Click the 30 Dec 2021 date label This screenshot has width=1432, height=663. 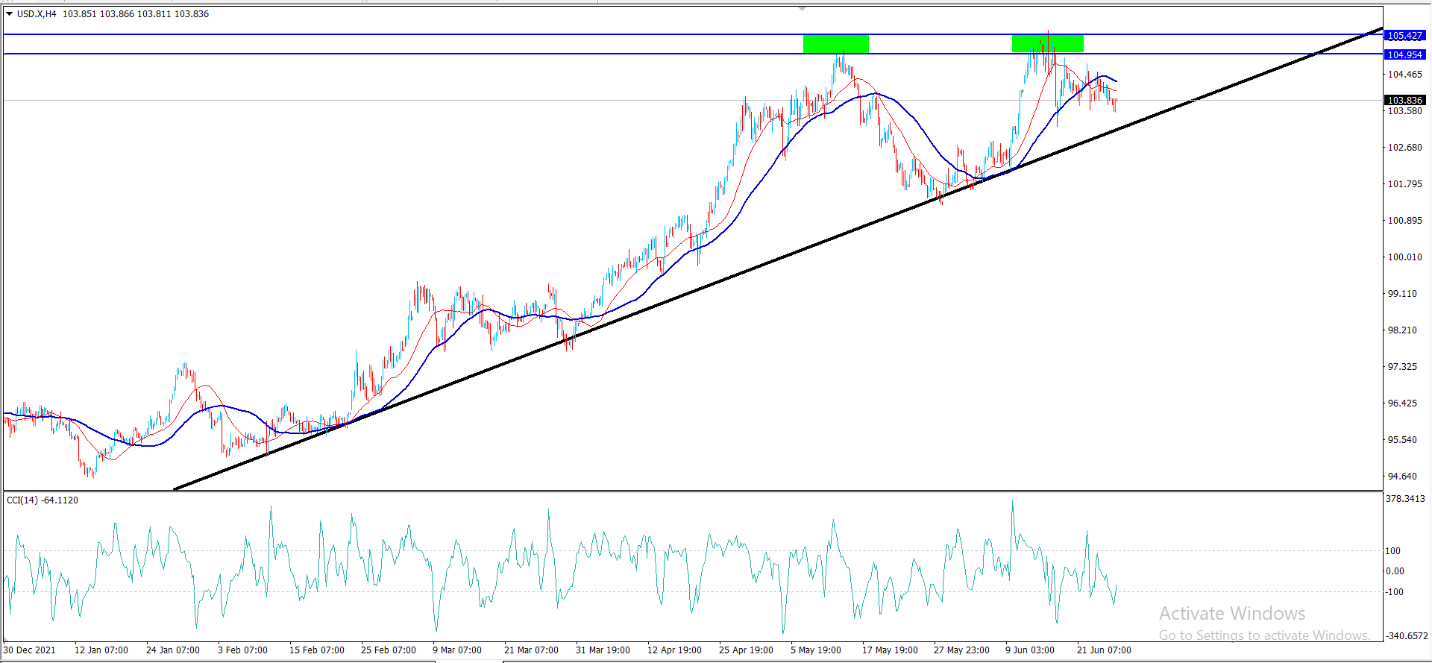click(29, 650)
